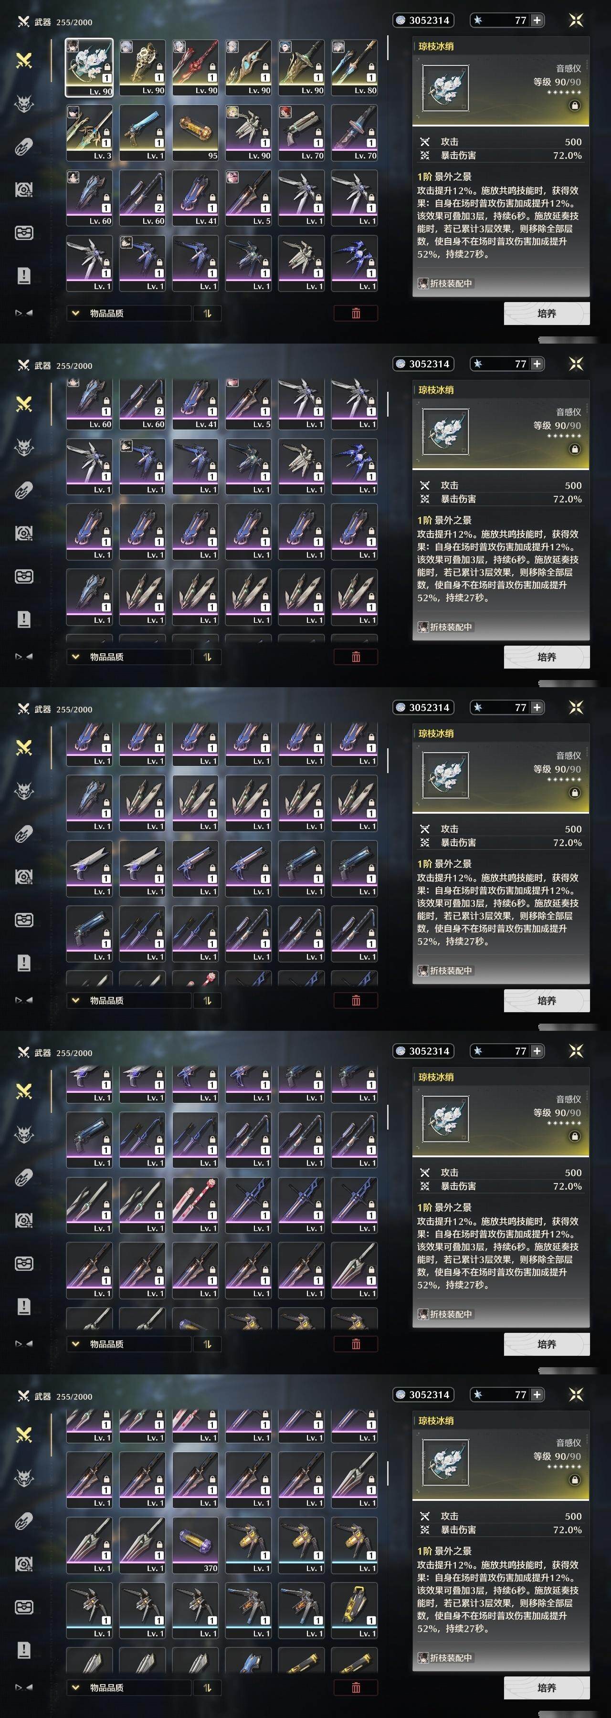Select the Lv. 80 sword weapon thumbnail
The image size is (611, 1718).
(x=354, y=67)
